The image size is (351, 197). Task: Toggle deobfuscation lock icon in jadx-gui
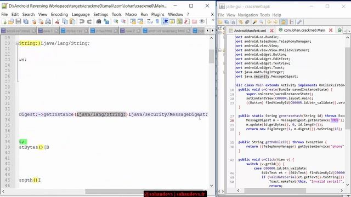pos(284,22)
